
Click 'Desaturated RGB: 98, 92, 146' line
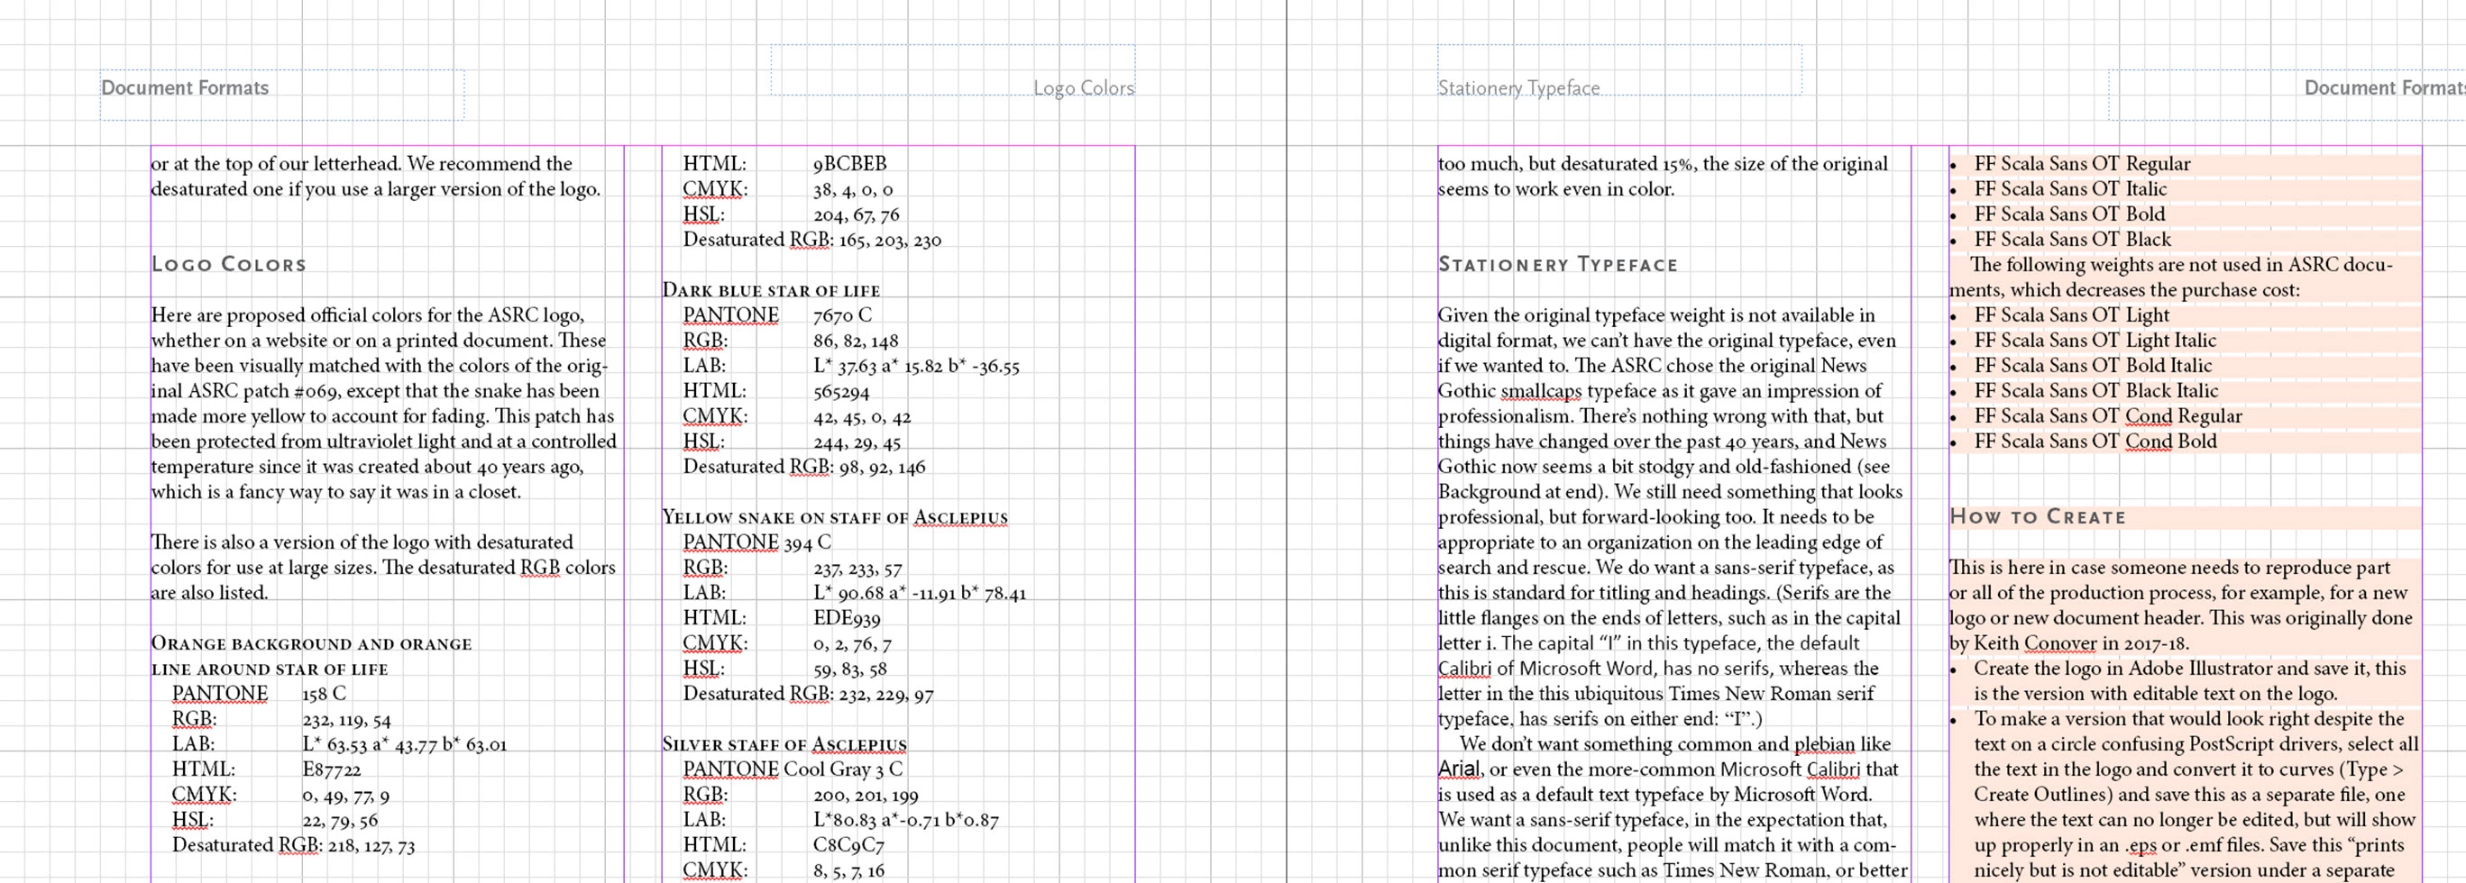[804, 467]
